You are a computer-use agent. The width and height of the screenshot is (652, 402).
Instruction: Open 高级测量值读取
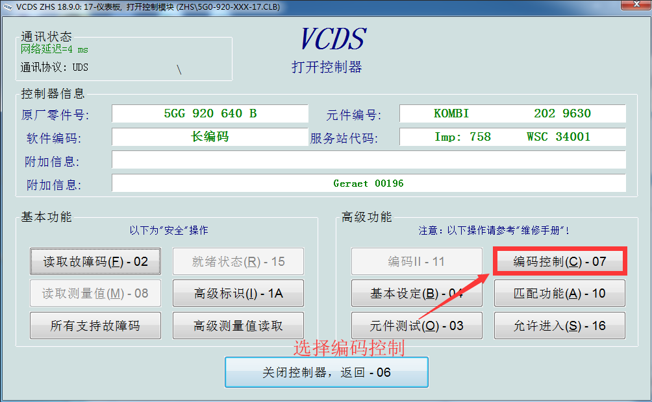tap(238, 325)
